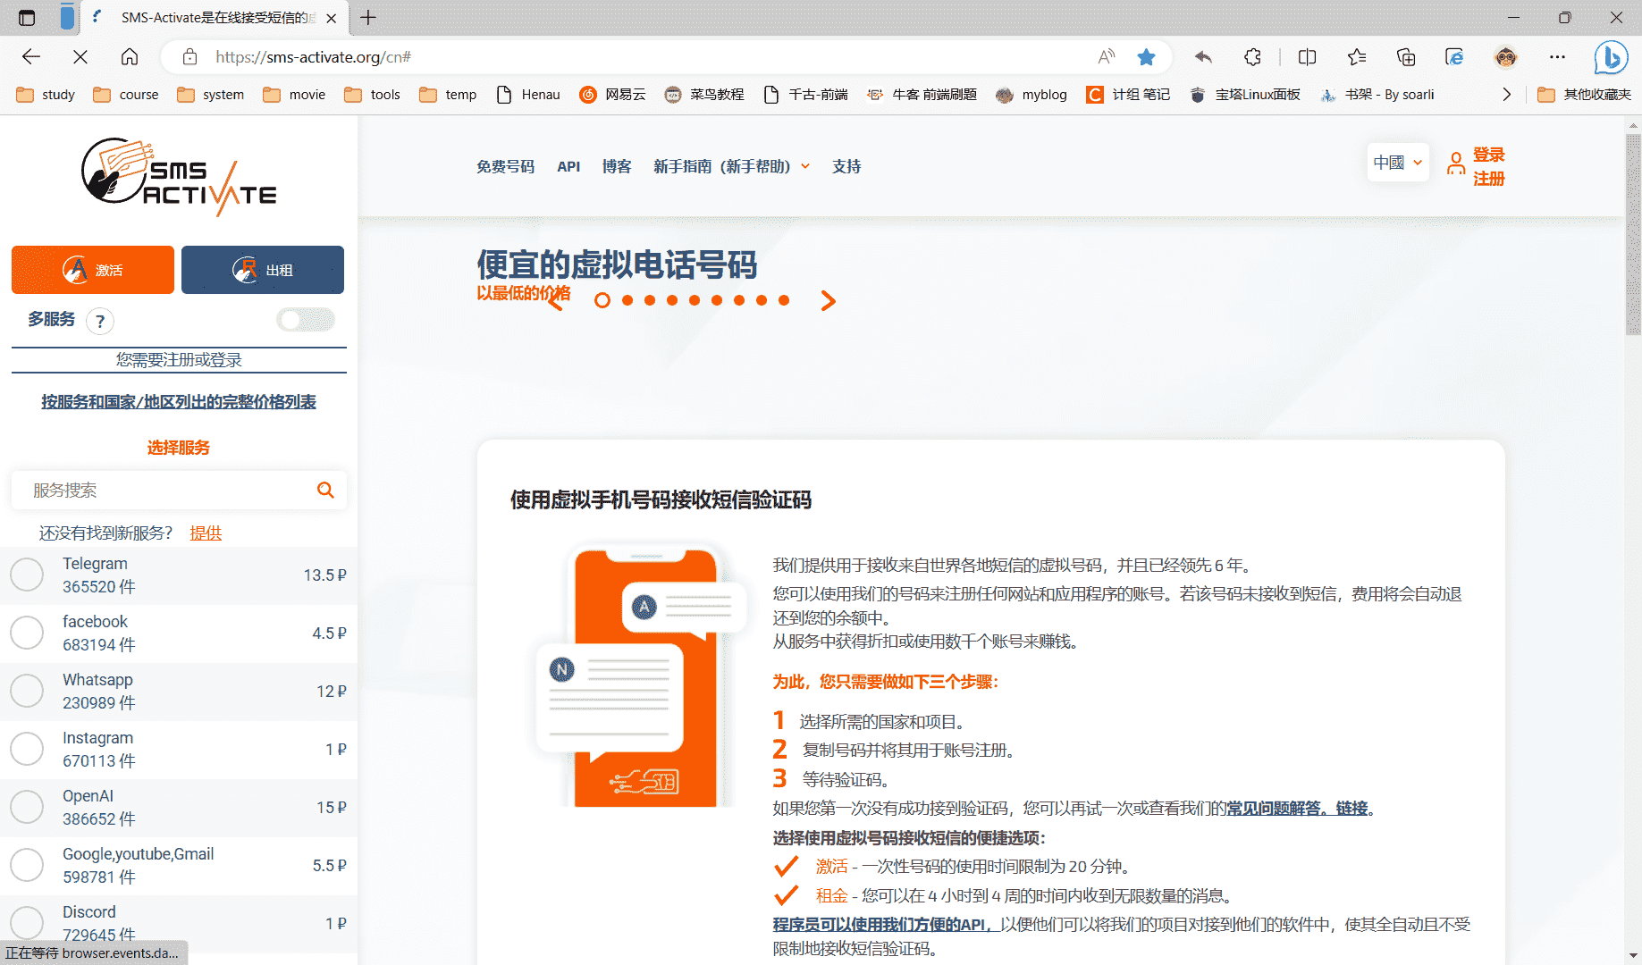Click the 注册 register link
The width and height of the screenshot is (1642, 965).
(x=1489, y=179)
